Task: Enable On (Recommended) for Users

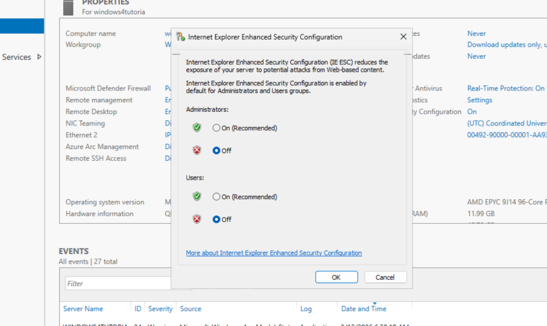Action: 217,197
